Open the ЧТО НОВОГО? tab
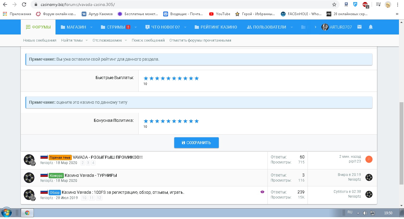The width and height of the screenshot is (404, 219). coord(162,27)
